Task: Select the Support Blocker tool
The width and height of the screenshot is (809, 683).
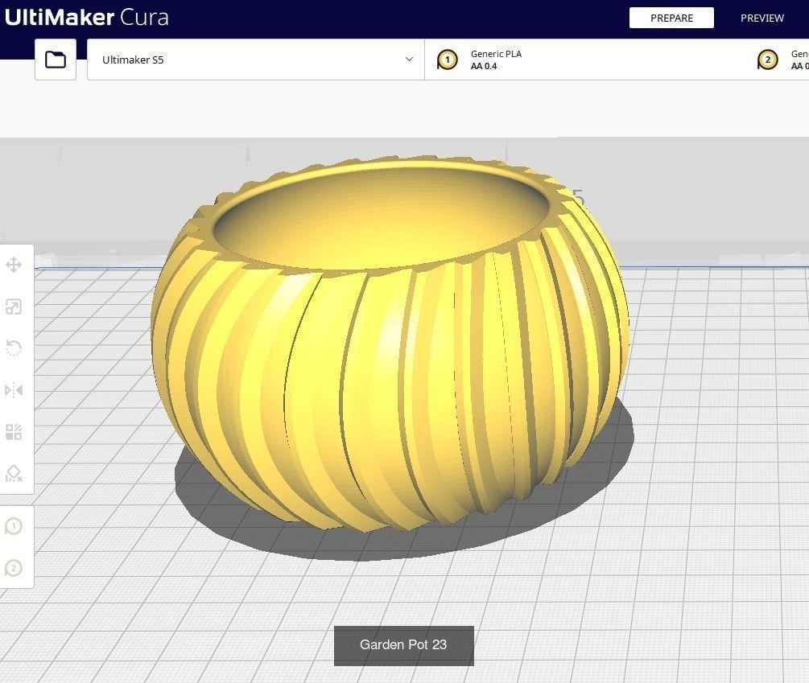Action: click(14, 474)
